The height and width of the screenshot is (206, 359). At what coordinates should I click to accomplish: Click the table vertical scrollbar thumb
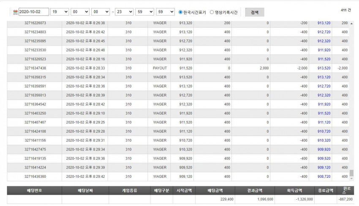pyautogui.click(x=351, y=173)
